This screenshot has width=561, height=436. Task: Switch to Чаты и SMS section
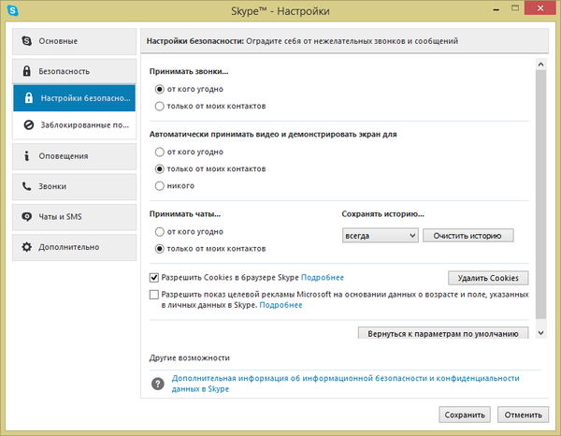[75, 217]
